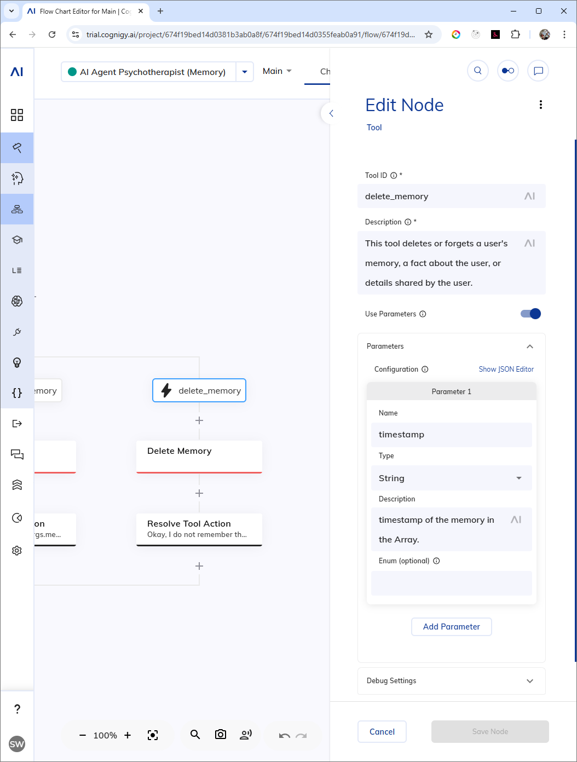Open the Type String dropdown
The image size is (577, 762).
[452, 478]
